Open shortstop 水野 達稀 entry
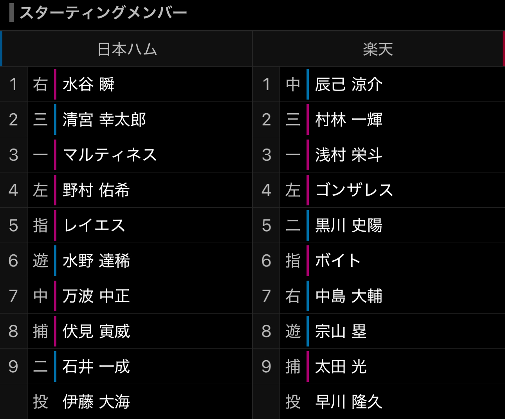This screenshot has width=505, height=419. point(96,261)
